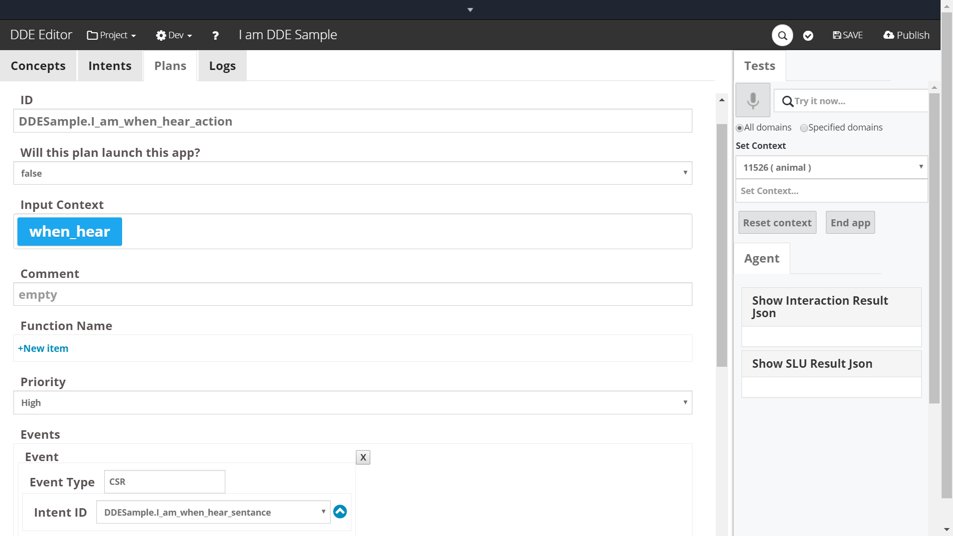This screenshot has width=953, height=536.
Task: Click the when_hear input context tag
Action: pyautogui.click(x=69, y=231)
